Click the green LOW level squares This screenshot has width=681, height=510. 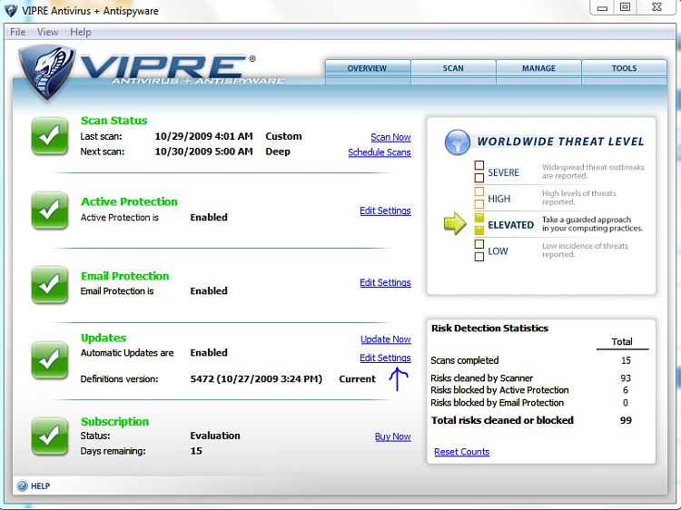tap(479, 250)
